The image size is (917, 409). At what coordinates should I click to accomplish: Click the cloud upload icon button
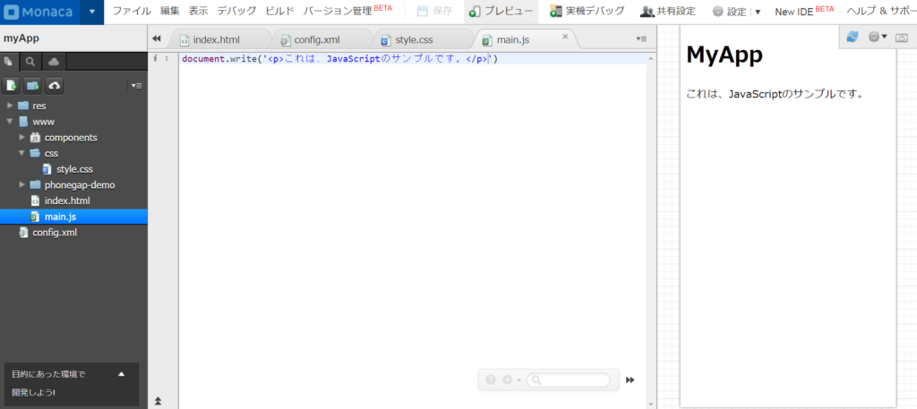[55, 85]
